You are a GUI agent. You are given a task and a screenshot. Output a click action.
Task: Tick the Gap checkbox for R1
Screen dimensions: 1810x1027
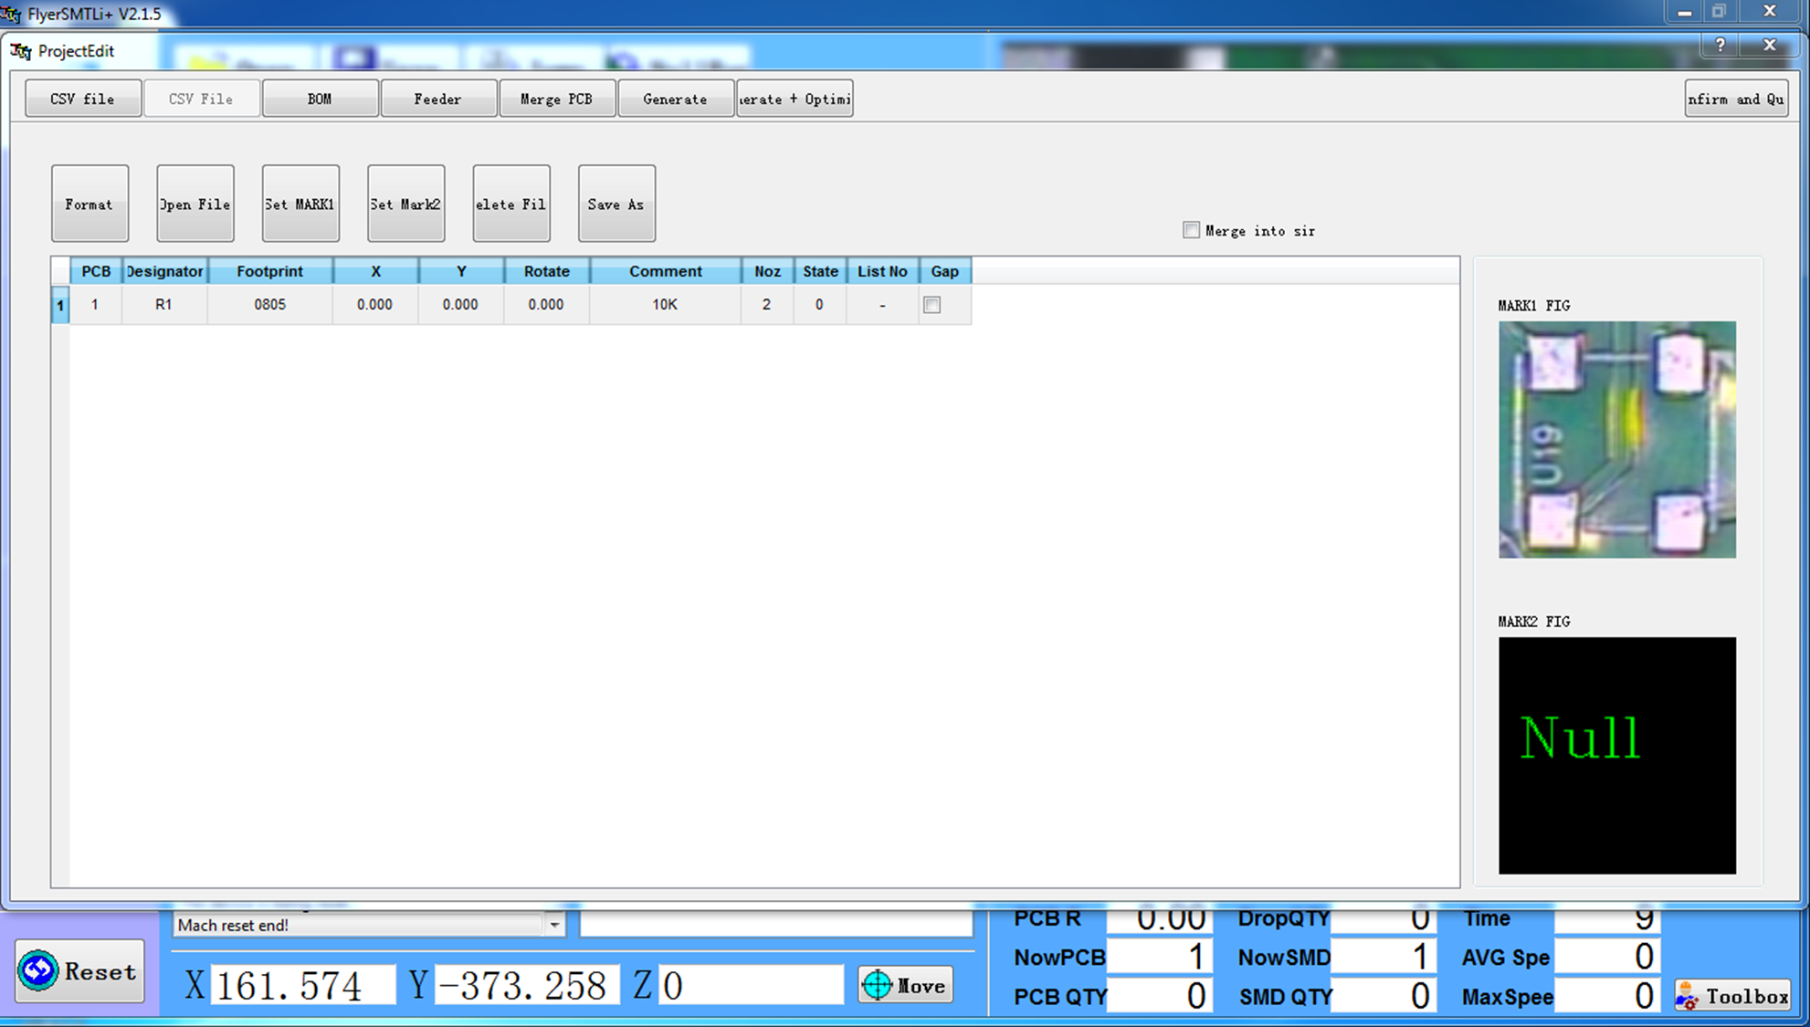pyautogui.click(x=931, y=305)
